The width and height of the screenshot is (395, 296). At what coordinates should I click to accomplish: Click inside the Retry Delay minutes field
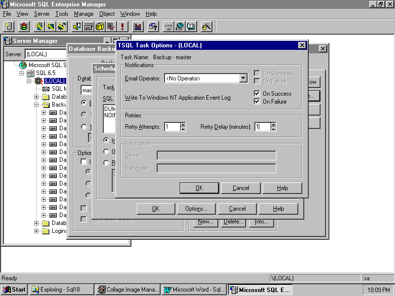pyautogui.click(x=262, y=127)
